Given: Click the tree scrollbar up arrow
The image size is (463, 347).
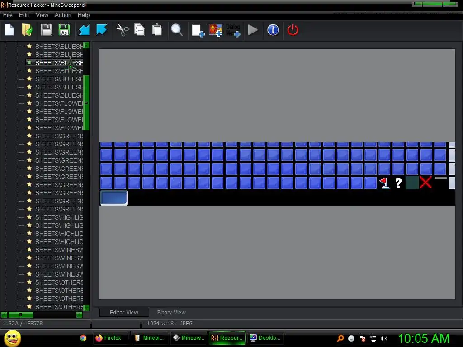Looking at the screenshot, I should (x=86, y=46).
